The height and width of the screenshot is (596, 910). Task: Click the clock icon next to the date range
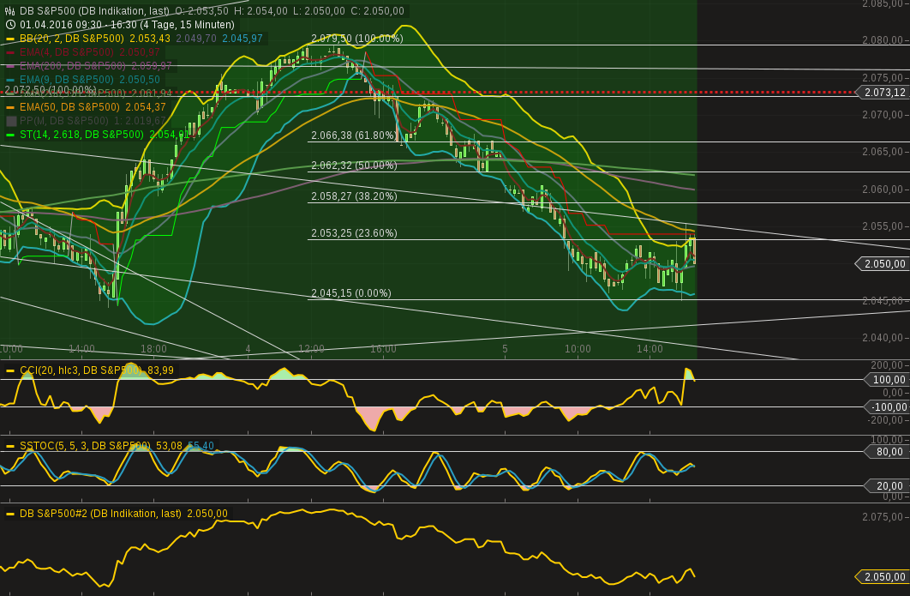(x=9, y=26)
